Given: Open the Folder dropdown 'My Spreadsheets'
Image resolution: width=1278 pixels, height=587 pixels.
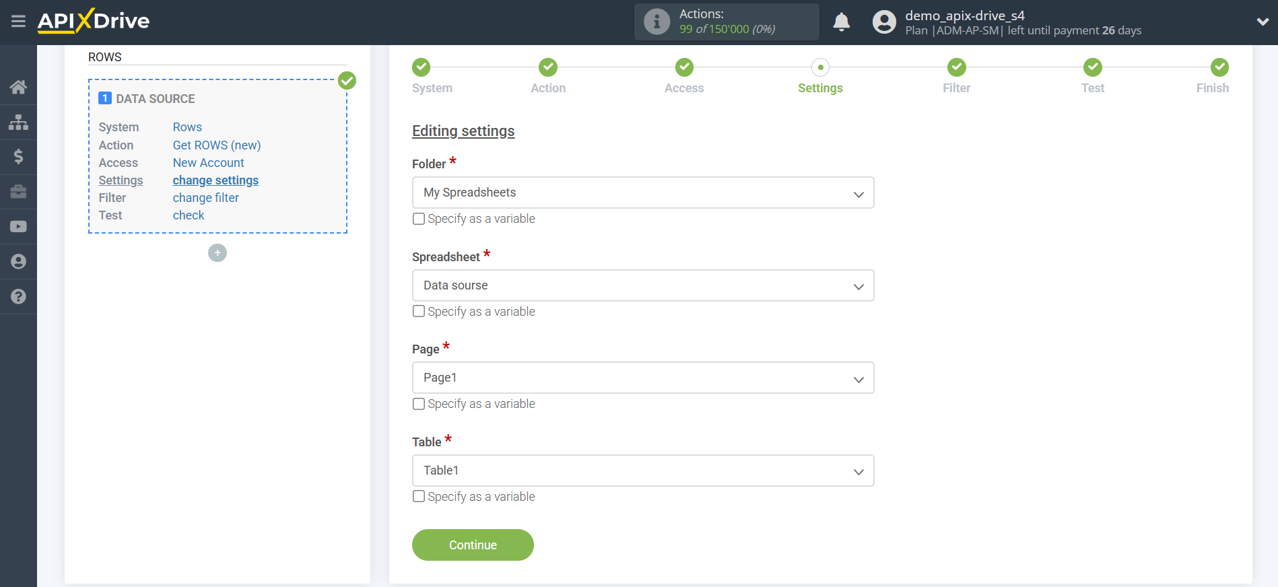Looking at the screenshot, I should point(642,193).
